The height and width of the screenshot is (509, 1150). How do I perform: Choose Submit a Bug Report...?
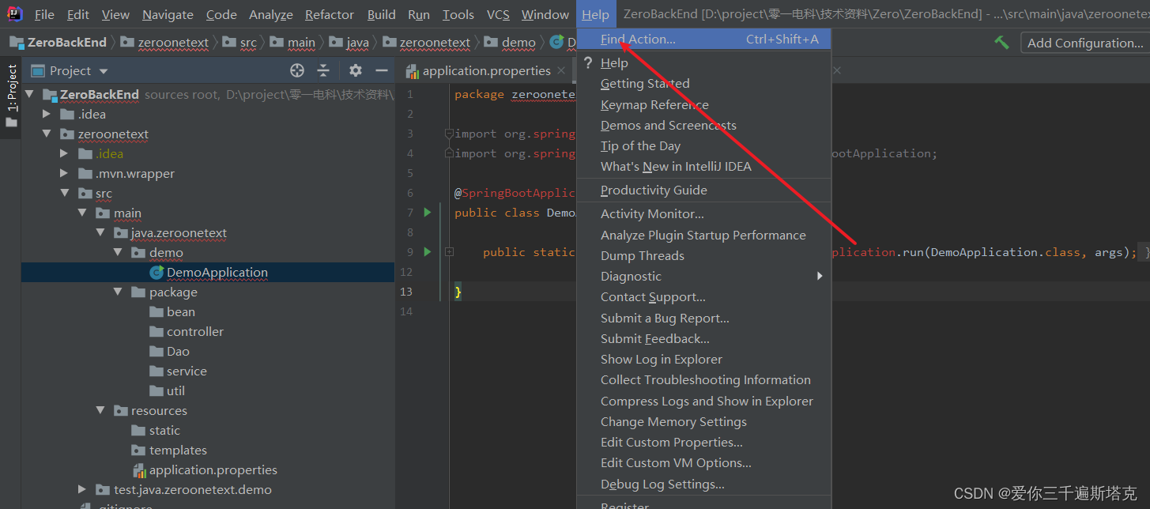click(703, 318)
